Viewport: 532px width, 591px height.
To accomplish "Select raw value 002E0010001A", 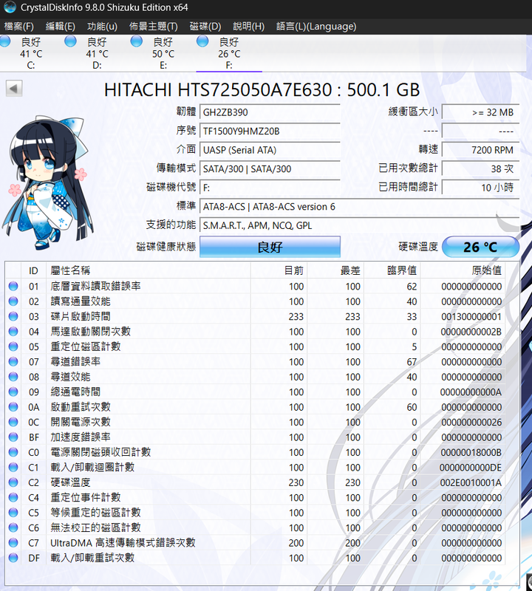I will 471,482.
